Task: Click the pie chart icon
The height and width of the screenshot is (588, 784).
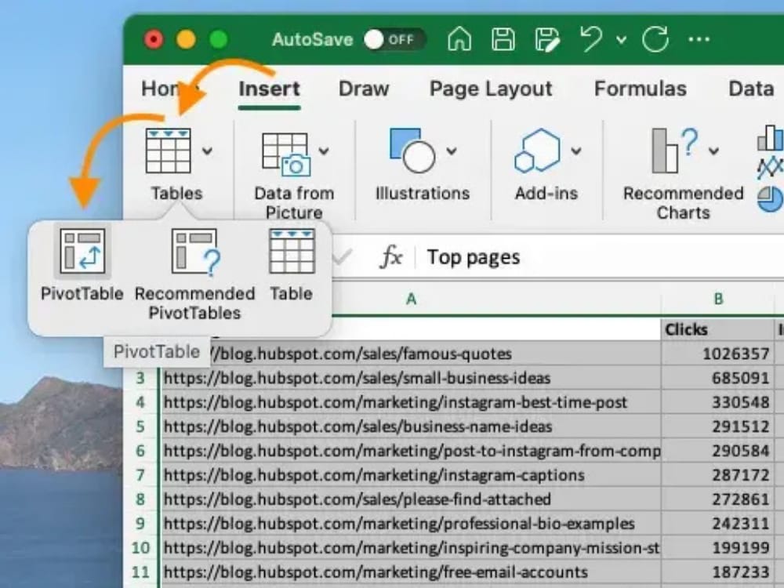Action: click(771, 199)
